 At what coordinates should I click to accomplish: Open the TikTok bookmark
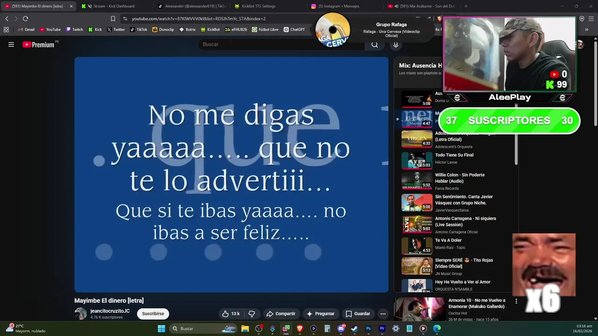(x=138, y=29)
